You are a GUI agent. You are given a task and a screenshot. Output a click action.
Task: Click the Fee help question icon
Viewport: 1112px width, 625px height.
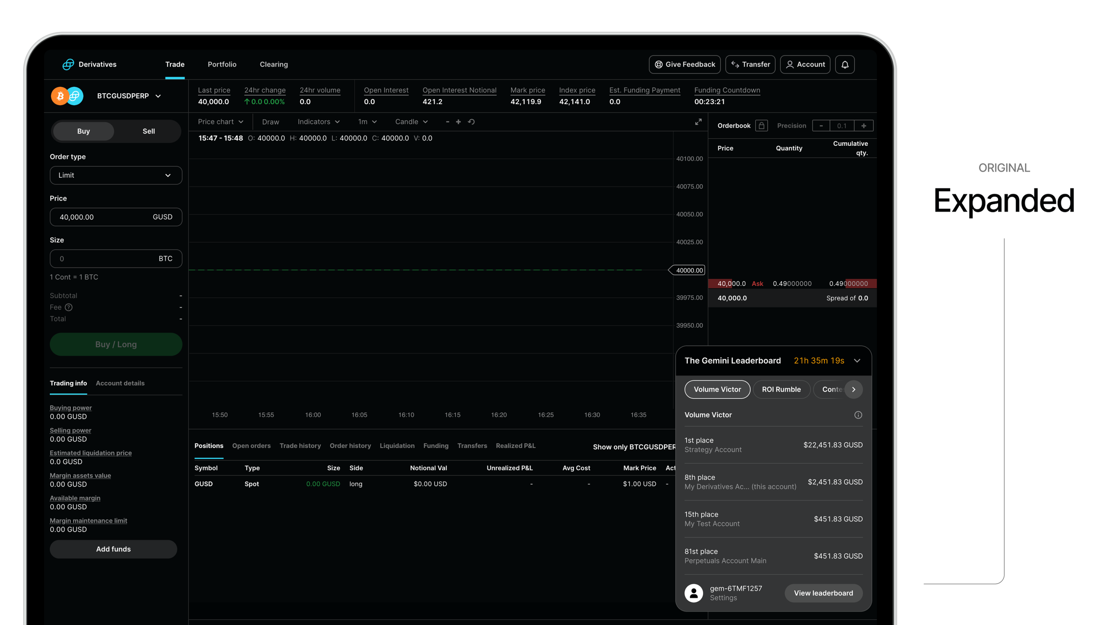click(x=68, y=307)
